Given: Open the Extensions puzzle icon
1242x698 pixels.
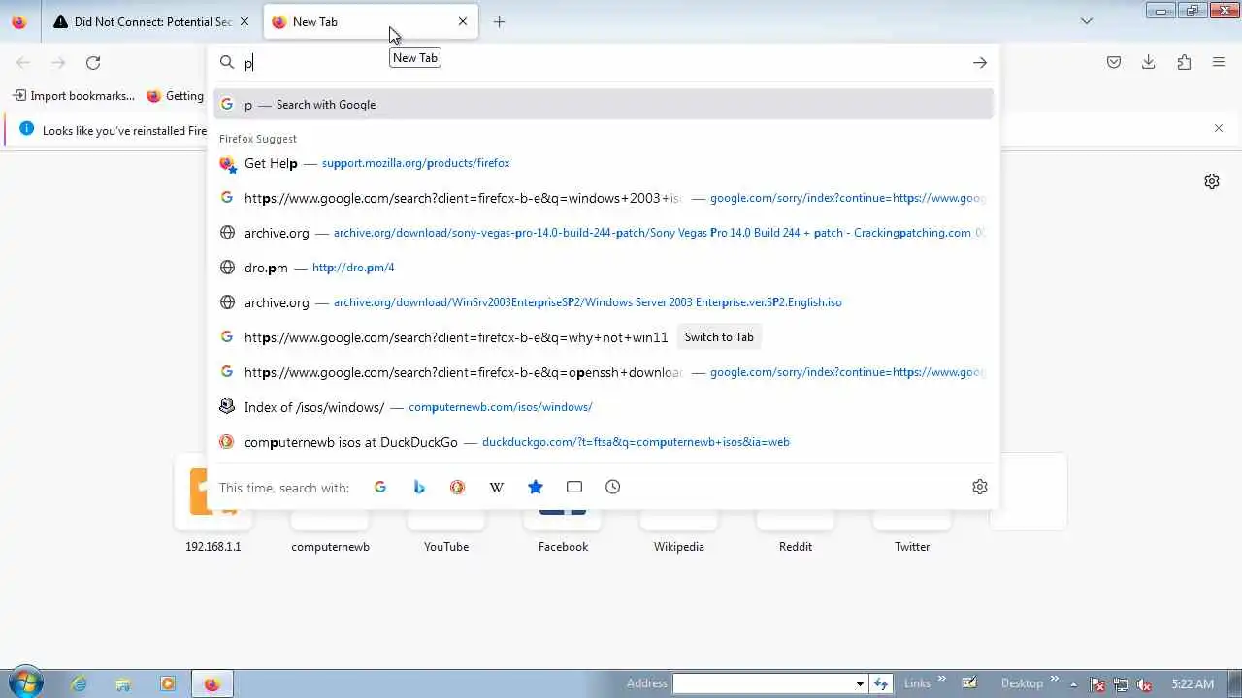Looking at the screenshot, I should (x=1184, y=63).
